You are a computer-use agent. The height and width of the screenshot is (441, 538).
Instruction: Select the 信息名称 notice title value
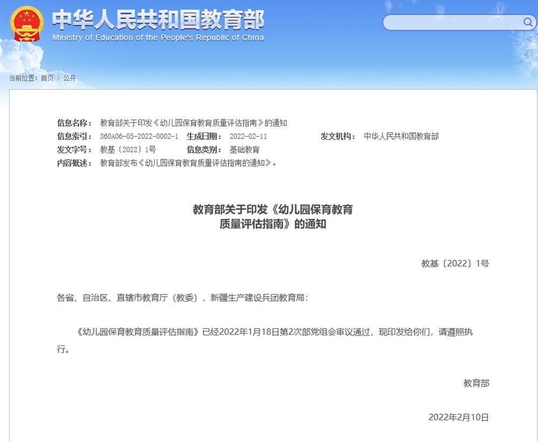(x=193, y=123)
